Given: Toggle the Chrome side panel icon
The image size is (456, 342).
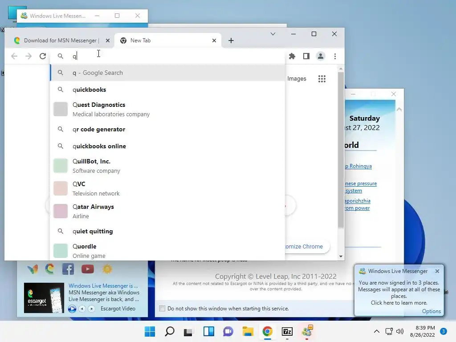Looking at the screenshot, I should [306, 56].
